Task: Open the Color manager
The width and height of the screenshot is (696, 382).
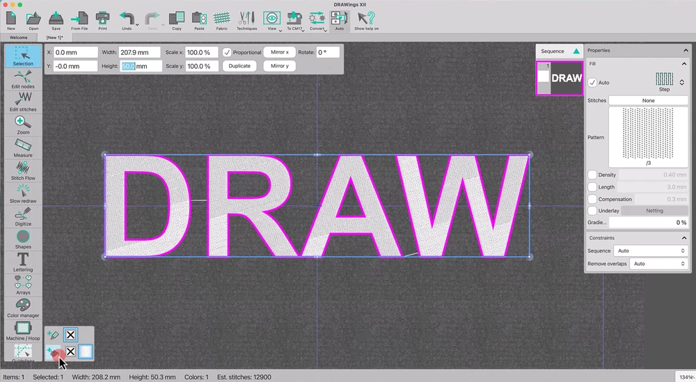Action: [23, 308]
